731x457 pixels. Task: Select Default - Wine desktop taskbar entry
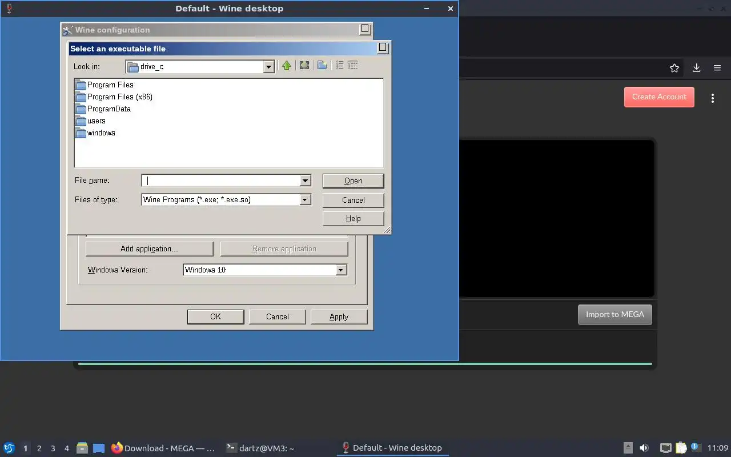coord(392,448)
